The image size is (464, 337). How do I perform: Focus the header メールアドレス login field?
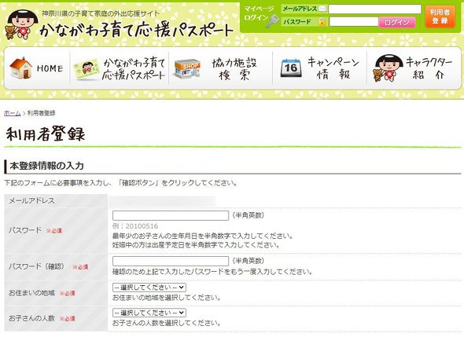coord(374,9)
